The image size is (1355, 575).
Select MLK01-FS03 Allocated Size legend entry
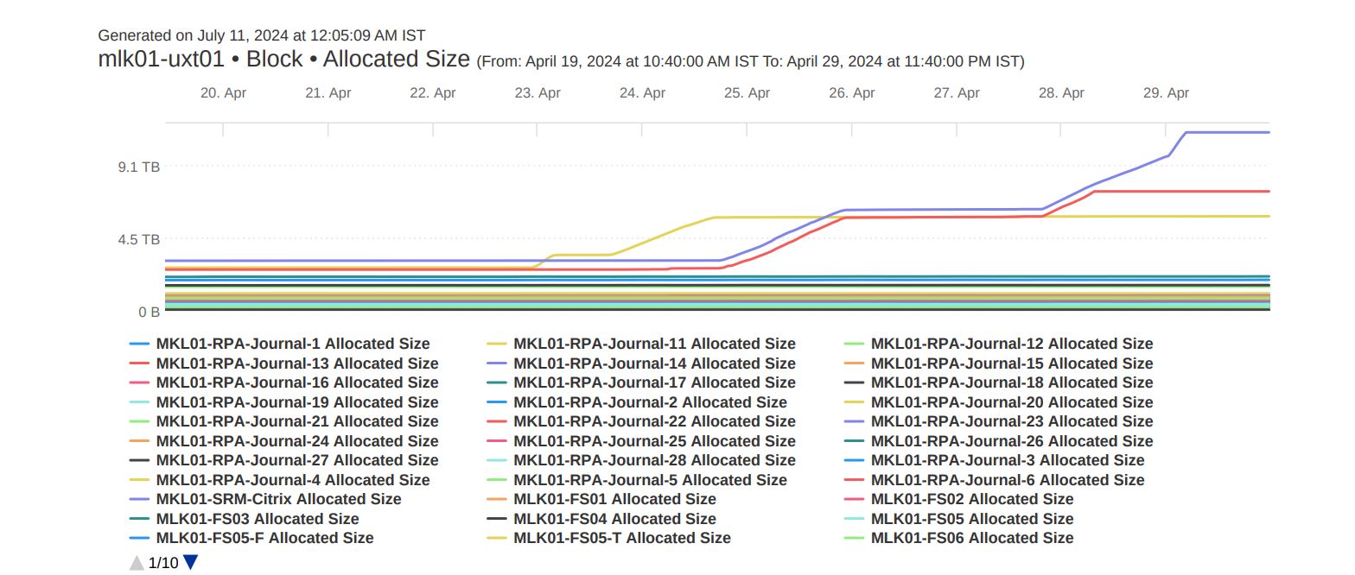(x=257, y=519)
